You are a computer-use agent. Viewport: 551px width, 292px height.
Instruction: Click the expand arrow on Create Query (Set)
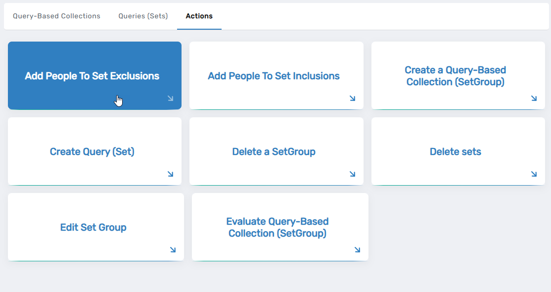point(171,174)
